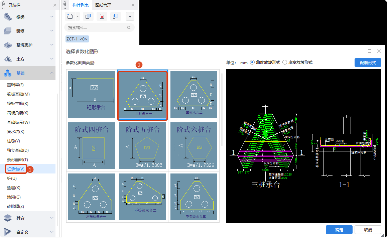
Task: Click the 基础 (Foundation) sidebar icon
Action: [x=8, y=73]
